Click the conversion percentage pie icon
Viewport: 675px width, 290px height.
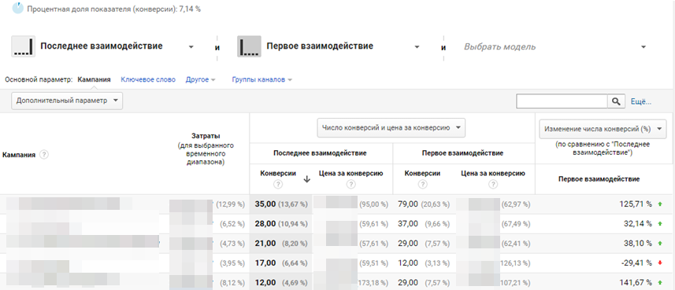click(x=17, y=8)
